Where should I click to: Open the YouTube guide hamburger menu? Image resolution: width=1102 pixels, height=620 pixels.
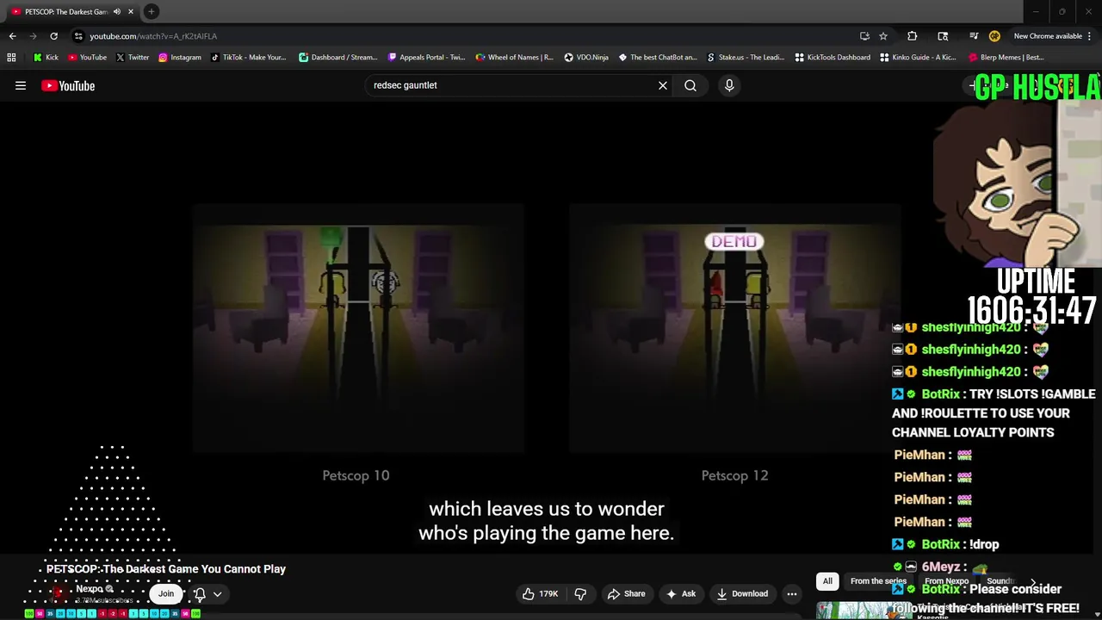point(21,85)
